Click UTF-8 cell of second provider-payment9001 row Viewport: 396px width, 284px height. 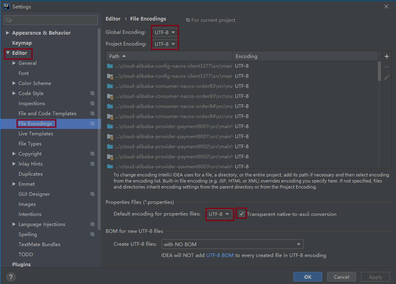tap(242, 136)
